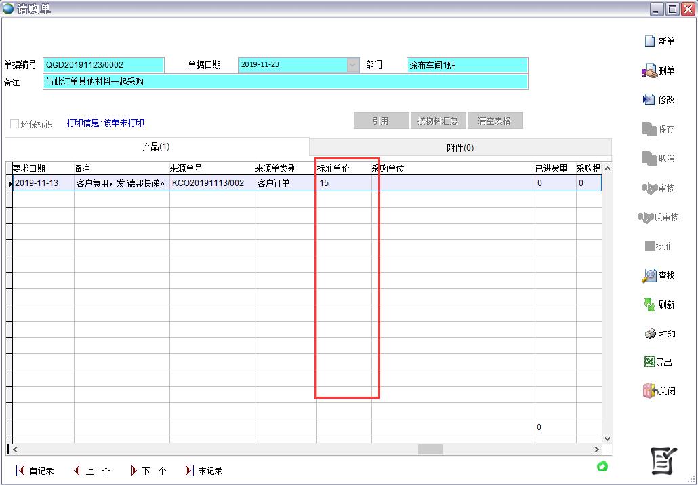Switch to the 附件(0) tab
This screenshot has height=485, width=698.
click(x=460, y=148)
